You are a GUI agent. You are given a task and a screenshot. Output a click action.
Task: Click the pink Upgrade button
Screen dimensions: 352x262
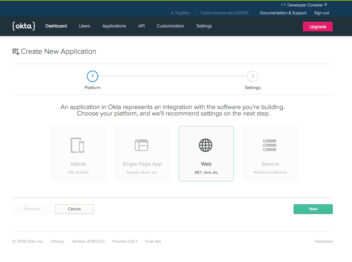tap(317, 26)
